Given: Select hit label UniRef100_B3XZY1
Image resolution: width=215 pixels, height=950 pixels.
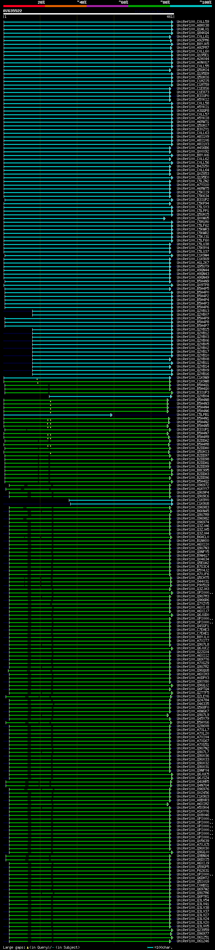Looking at the screenshot, I should [193, 129].
